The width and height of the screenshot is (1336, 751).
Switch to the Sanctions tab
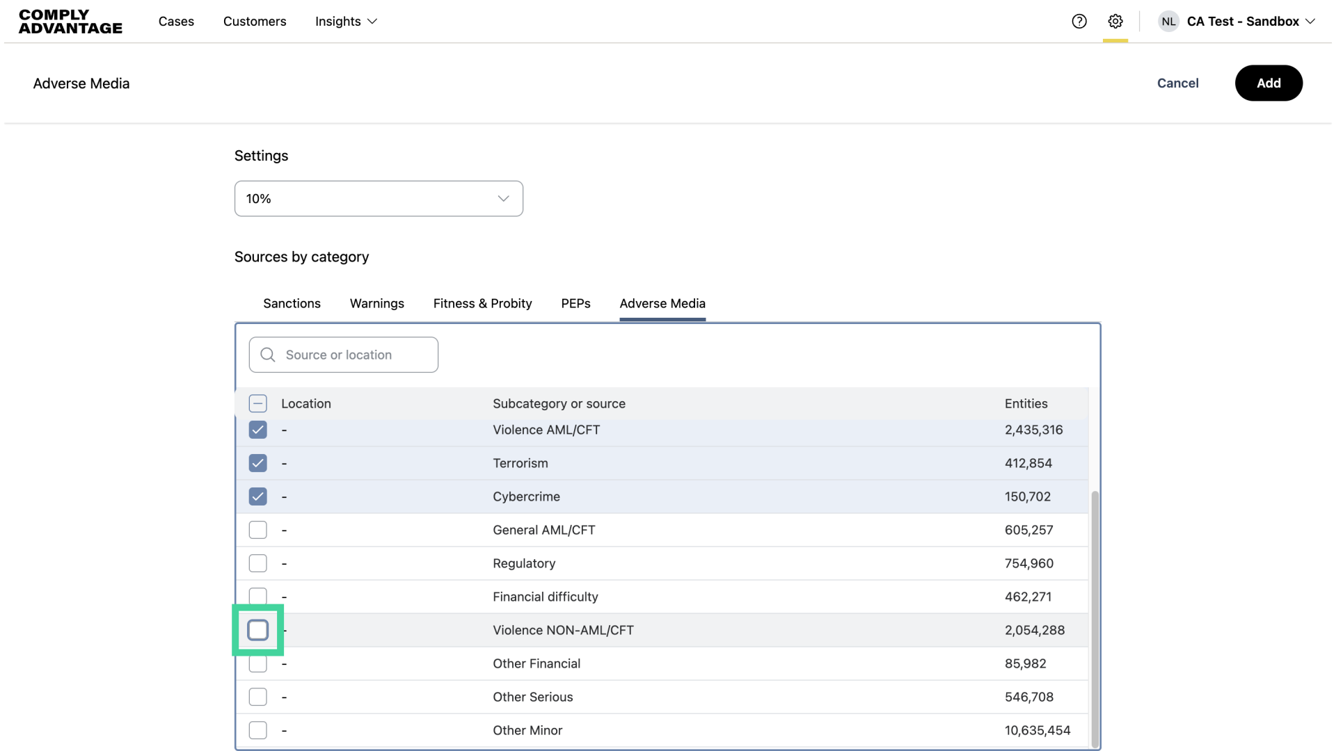pos(291,303)
